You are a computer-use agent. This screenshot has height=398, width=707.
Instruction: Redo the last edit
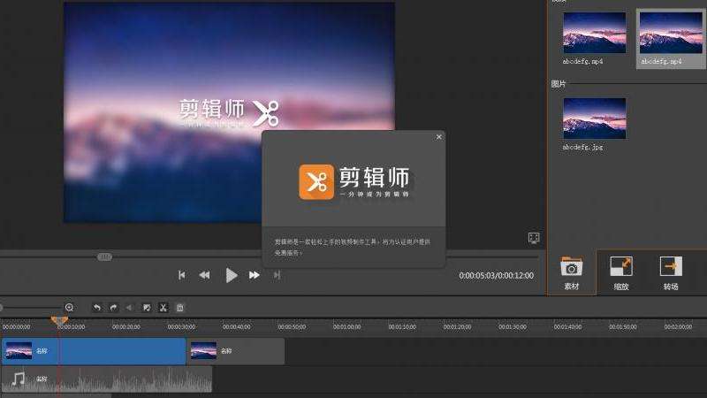point(113,308)
